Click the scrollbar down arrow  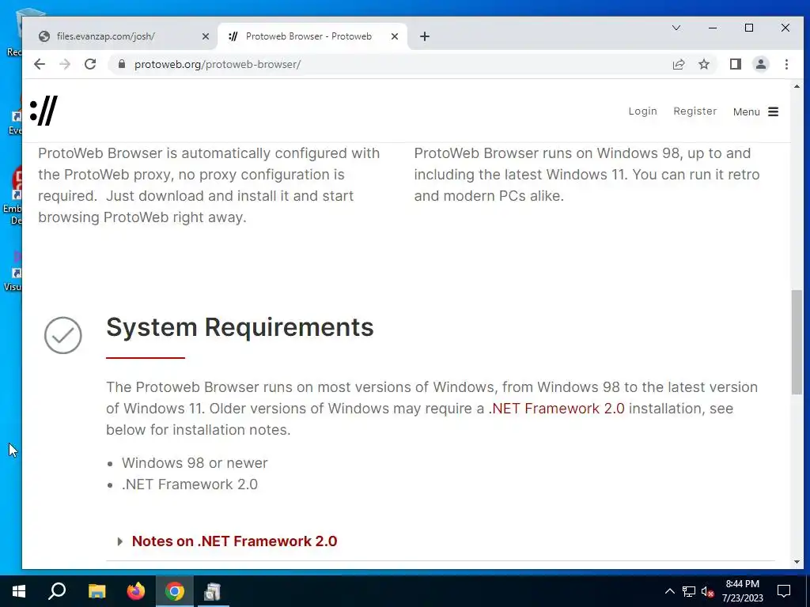tap(797, 562)
